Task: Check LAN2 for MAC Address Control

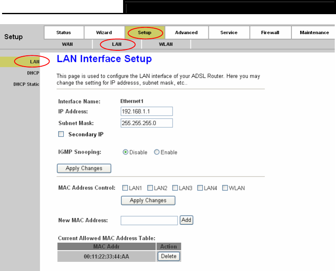Action: click(x=150, y=188)
